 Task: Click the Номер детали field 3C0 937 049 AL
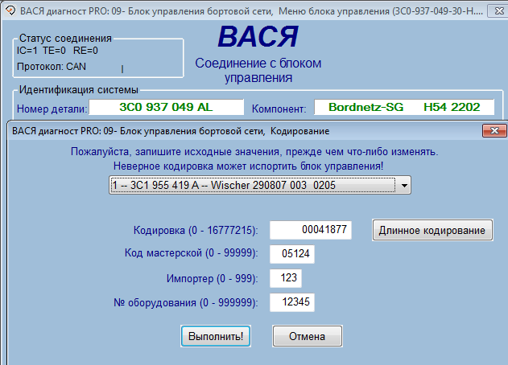coord(166,108)
